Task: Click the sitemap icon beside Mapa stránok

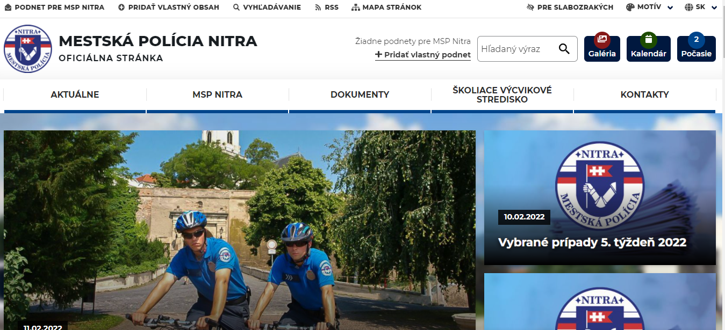Action: coord(356,8)
